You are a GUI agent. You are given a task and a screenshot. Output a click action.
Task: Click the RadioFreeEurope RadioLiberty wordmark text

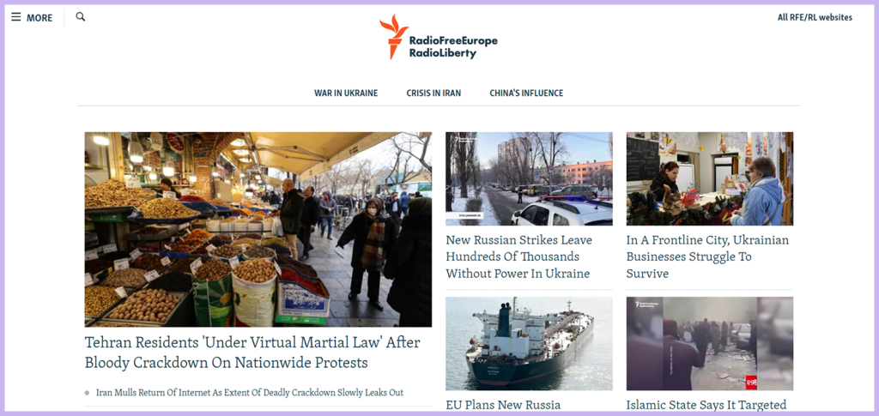[453, 47]
